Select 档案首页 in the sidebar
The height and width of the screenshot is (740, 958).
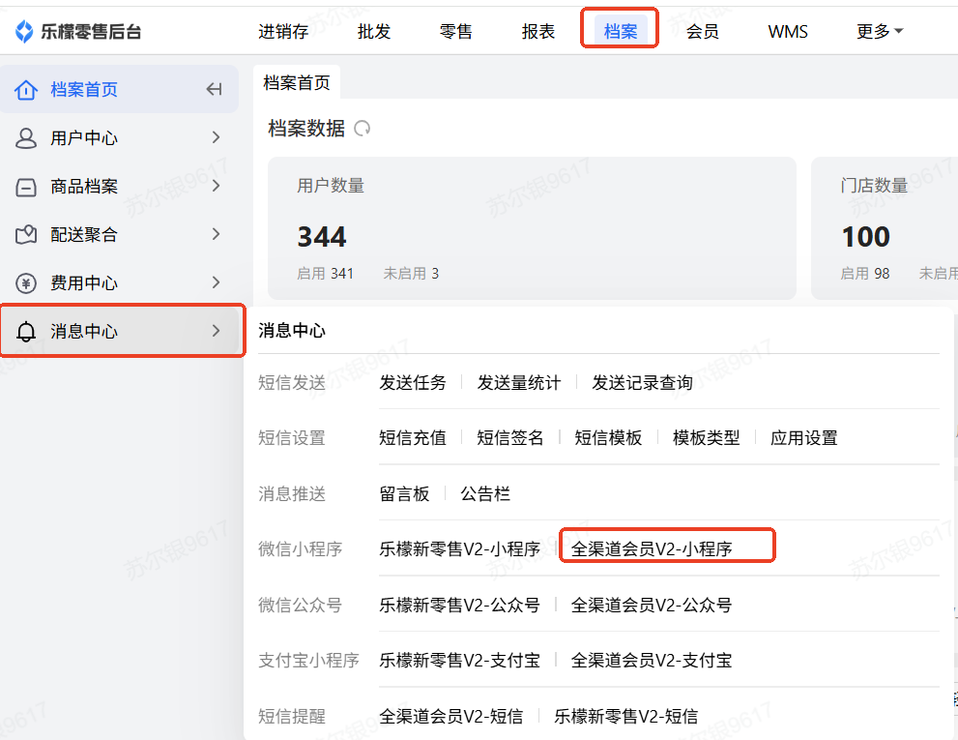[119, 89]
